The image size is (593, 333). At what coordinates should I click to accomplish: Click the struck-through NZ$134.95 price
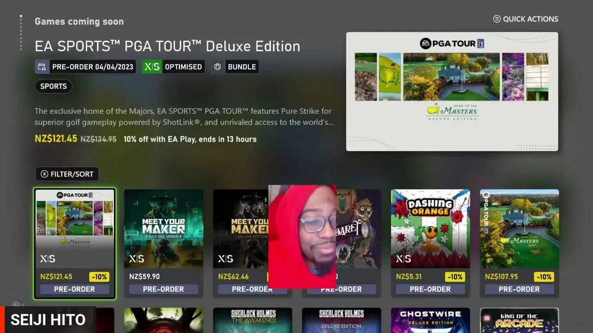pos(99,139)
